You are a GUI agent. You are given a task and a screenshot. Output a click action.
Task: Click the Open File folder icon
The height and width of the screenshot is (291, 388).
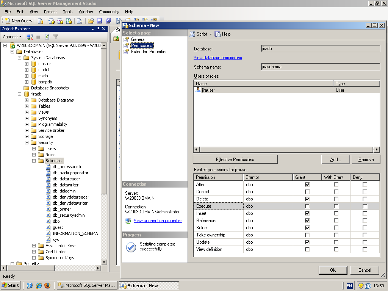tap(91, 21)
